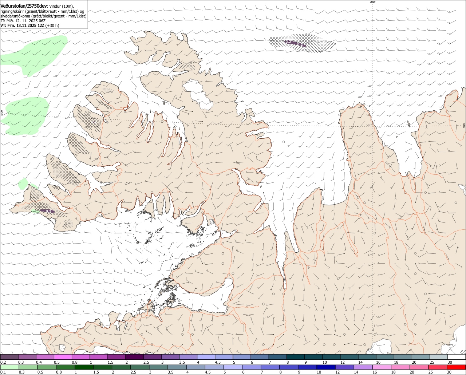Select the bright pink 0.5 swatch on upper scale
466x375 pixels.
(63, 357)
